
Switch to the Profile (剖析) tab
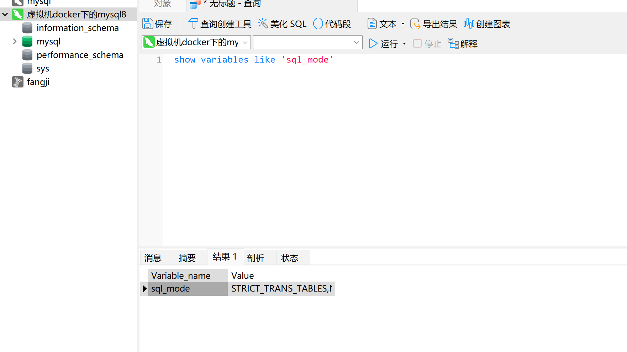(255, 258)
